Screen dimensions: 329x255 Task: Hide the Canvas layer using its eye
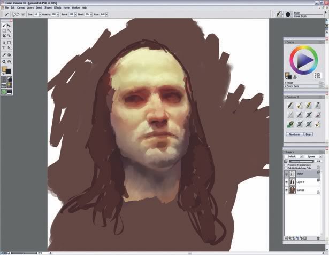point(287,190)
